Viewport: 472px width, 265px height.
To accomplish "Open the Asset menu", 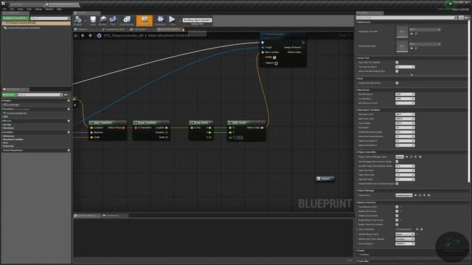I will pyautogui.click(x=20, y=9).
